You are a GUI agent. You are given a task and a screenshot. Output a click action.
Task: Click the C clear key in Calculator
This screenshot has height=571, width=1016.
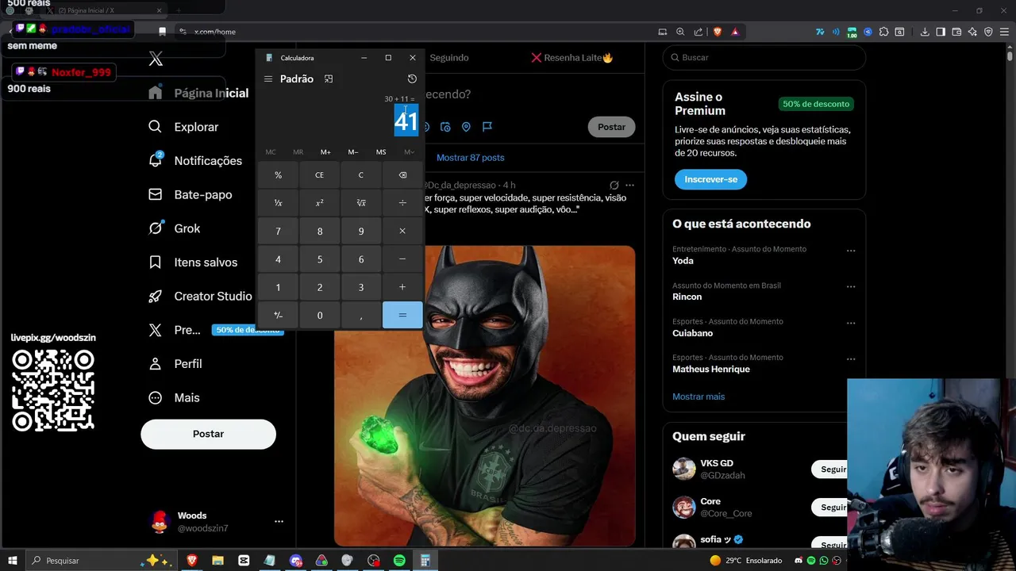[361, 175]
